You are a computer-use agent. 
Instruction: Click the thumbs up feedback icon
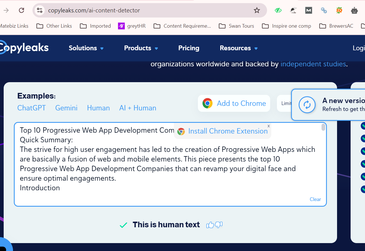coord(210,225)
